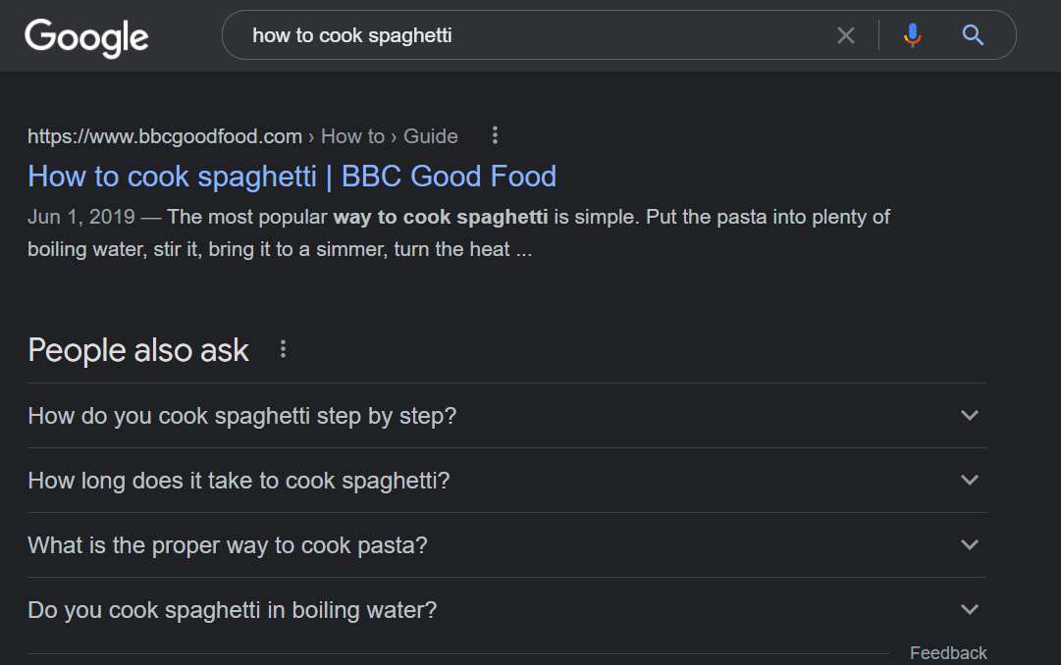The width and height of the screenshot is (1061, 665).
Task: Click the Google logo
Action: (x=86, y=37)
